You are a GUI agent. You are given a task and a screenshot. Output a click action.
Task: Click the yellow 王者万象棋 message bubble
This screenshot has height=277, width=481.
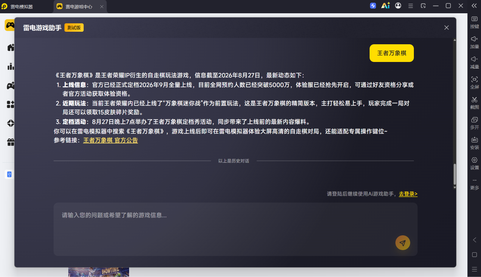tap(392, 53)
